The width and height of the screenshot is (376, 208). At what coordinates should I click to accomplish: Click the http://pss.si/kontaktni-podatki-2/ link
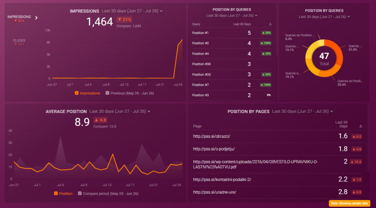click(x=222, y=179)
